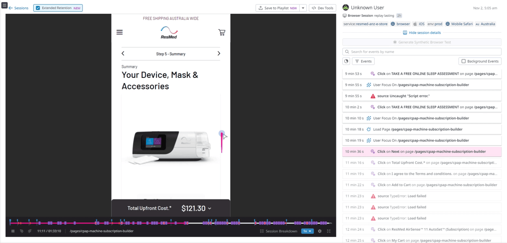507x243 pixels.
Task: Focus the Search for events by name field
Action: 422,52
